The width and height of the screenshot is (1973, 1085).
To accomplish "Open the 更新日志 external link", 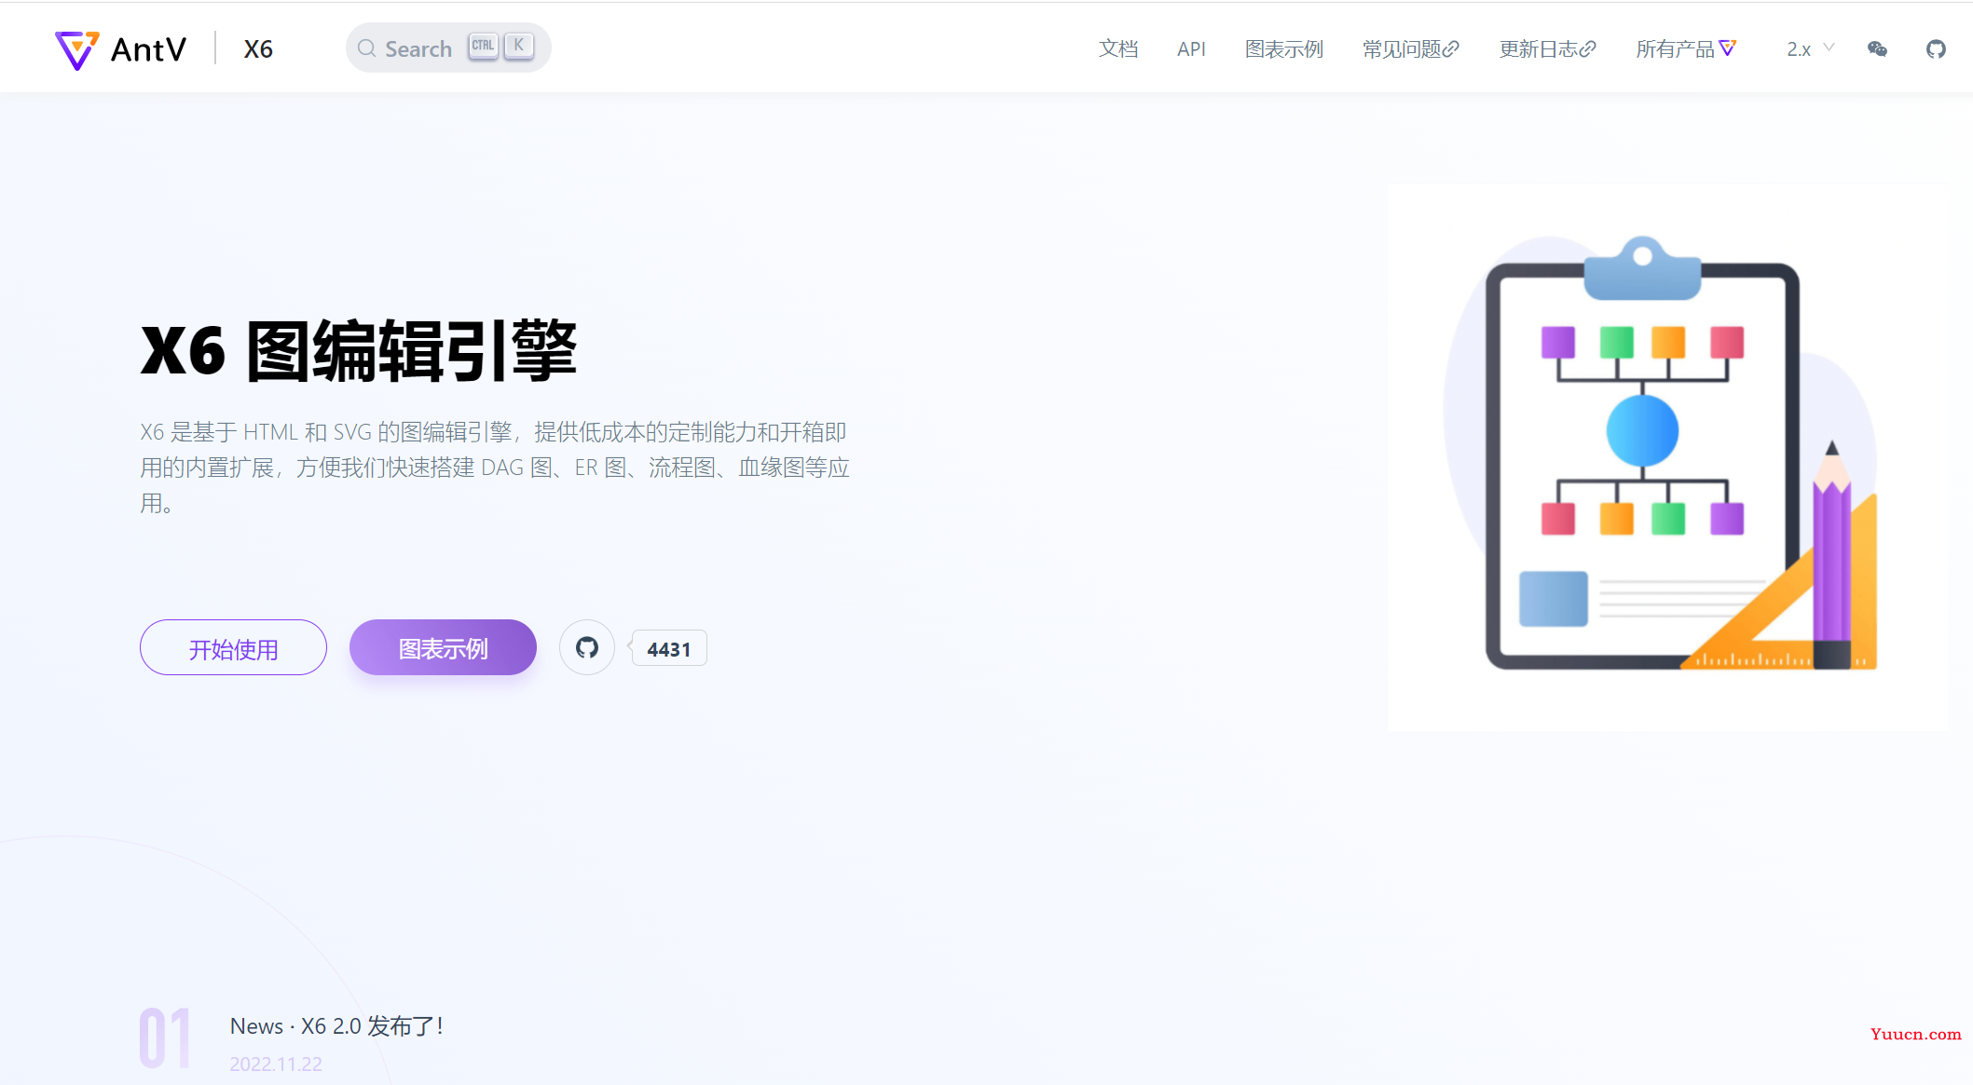I will pyautogui.click(x=1548, y=49).
